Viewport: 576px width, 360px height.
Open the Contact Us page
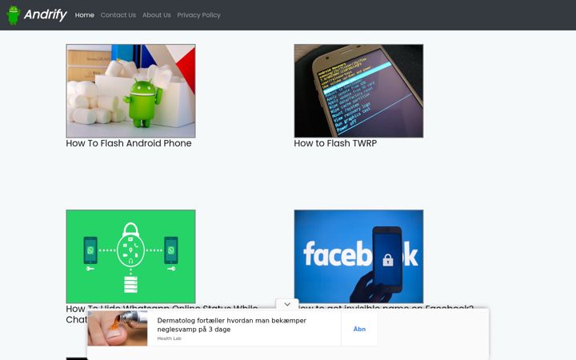[118, 15]
